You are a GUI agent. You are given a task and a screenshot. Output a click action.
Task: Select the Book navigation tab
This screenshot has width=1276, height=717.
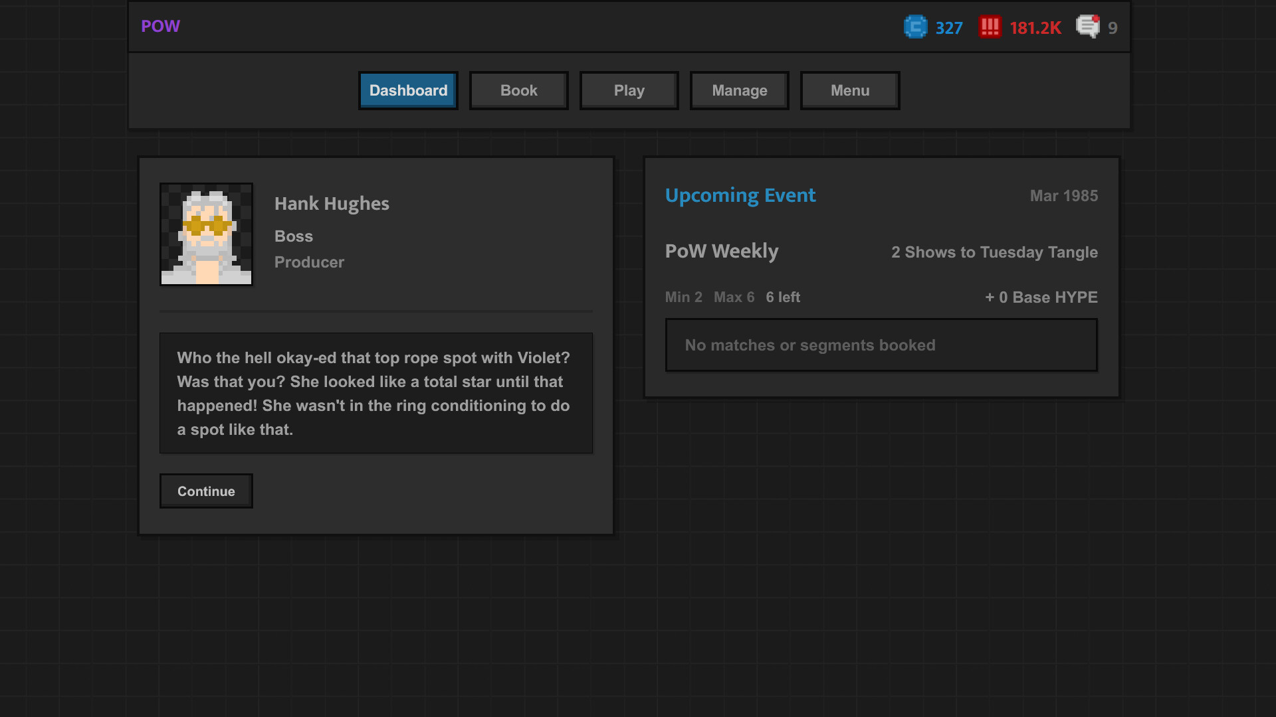[x=518, y=90]
